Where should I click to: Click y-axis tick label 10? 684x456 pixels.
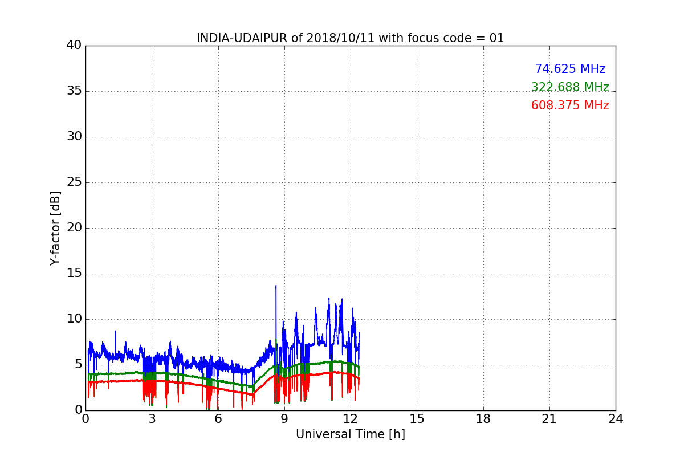pos(74,319)
